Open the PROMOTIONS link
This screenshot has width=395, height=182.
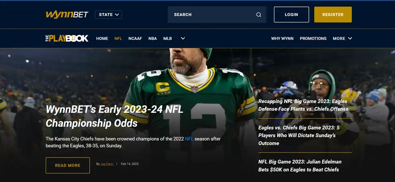(x=313, y=39)
